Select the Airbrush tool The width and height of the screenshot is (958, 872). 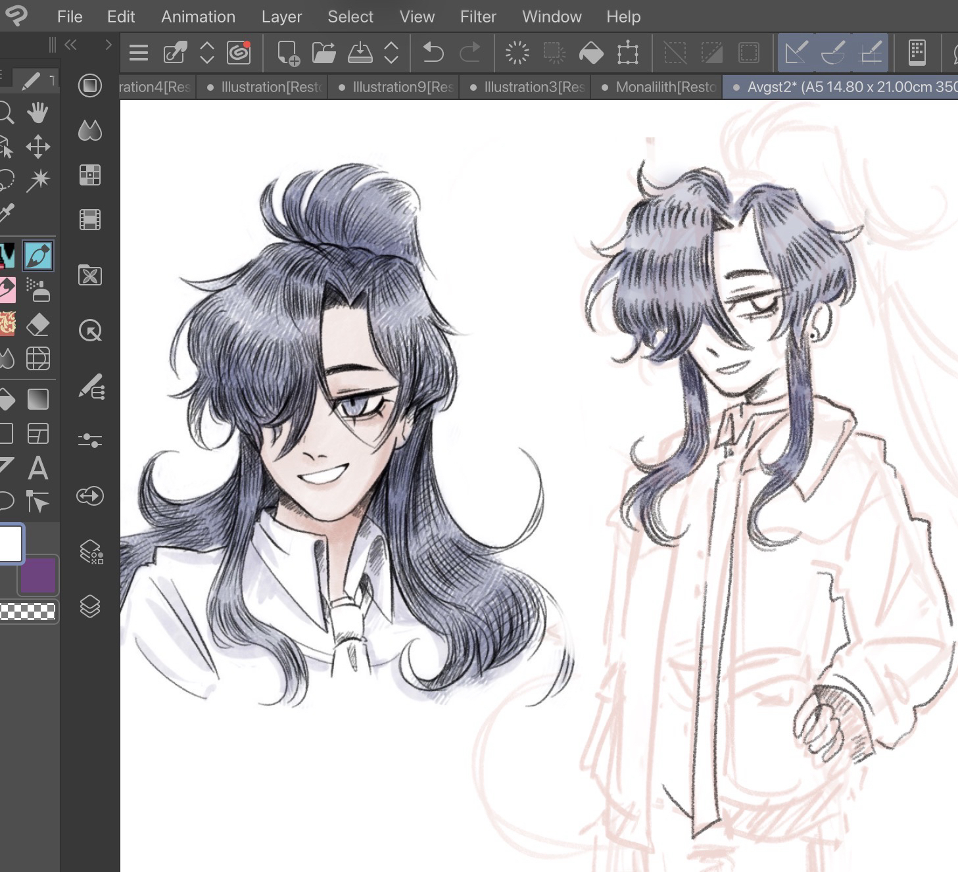(x=38, y=289)
